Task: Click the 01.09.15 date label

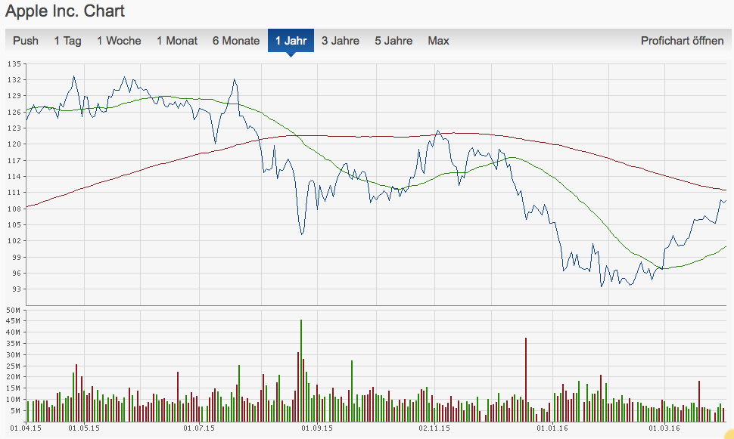Action: (x=317, y=428)
